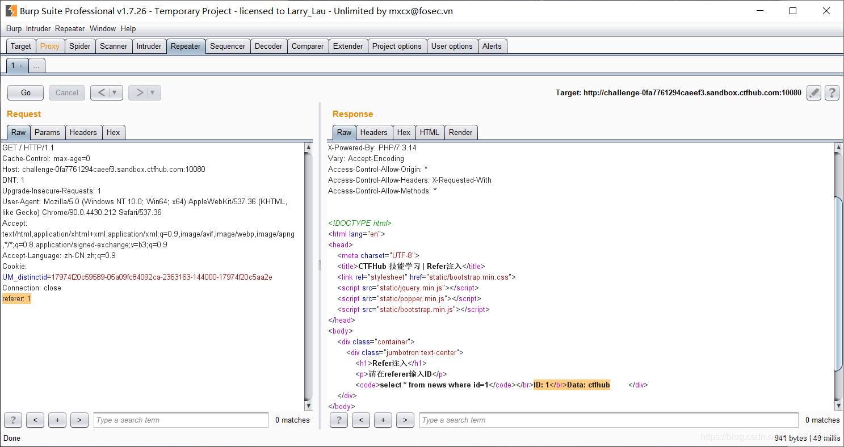The image size is (844, 447).
Task: Switch to the Scanner tool tab
Action: pos(114,46)
